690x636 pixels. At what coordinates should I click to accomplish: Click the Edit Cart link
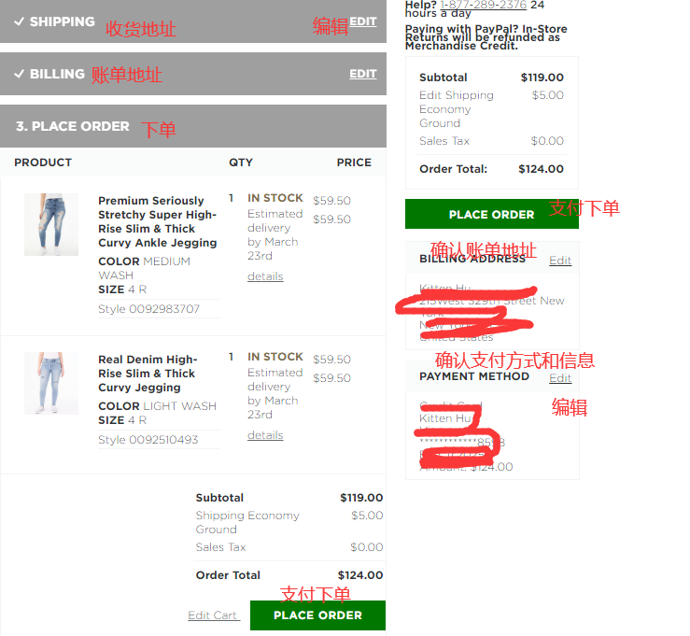point(213,615)
